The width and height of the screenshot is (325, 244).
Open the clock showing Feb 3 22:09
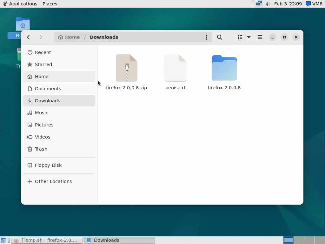point(288,4)
